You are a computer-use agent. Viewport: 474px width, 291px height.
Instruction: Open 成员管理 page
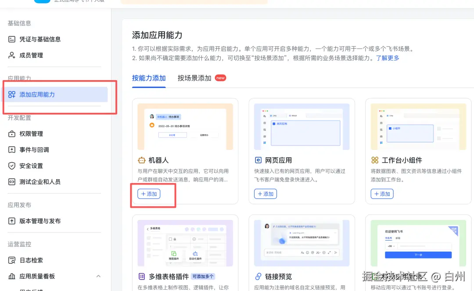31,55
